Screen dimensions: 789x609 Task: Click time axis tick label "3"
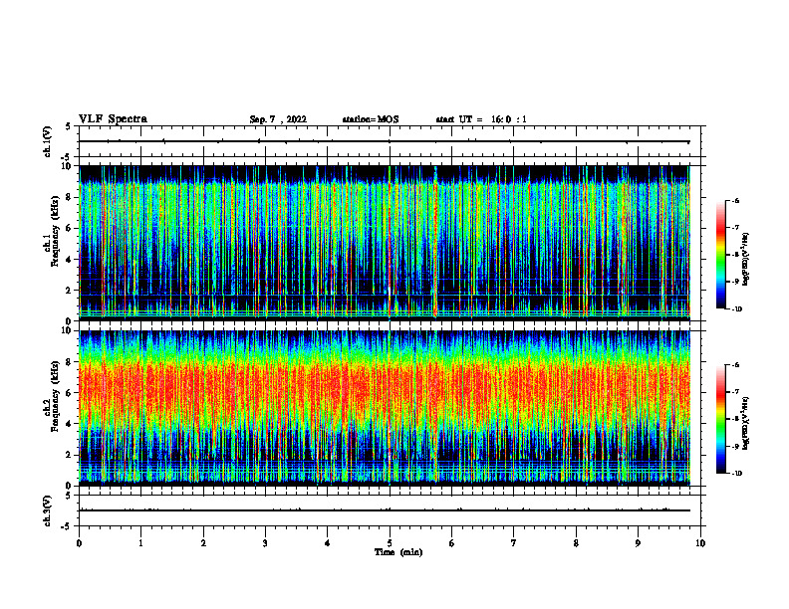point(265,543)
